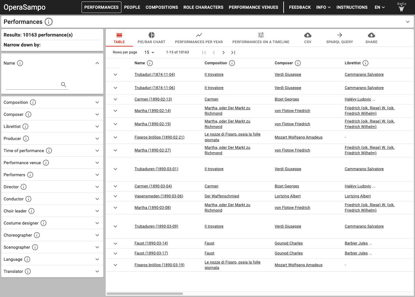The height and width of the screenshot is (297, 415).
Task: Show info for Performance venue filter
Action: (x=46, y=163)
